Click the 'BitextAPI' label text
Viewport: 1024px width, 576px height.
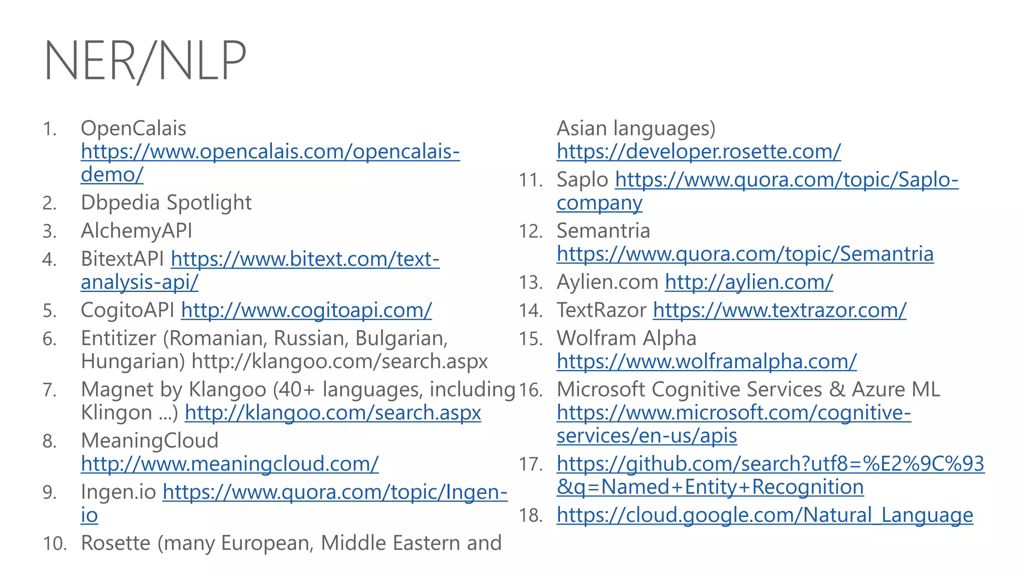pos(122,259)
